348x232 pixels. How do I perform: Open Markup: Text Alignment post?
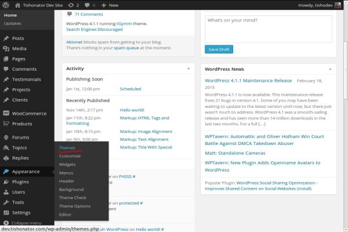tap(144, 139)
